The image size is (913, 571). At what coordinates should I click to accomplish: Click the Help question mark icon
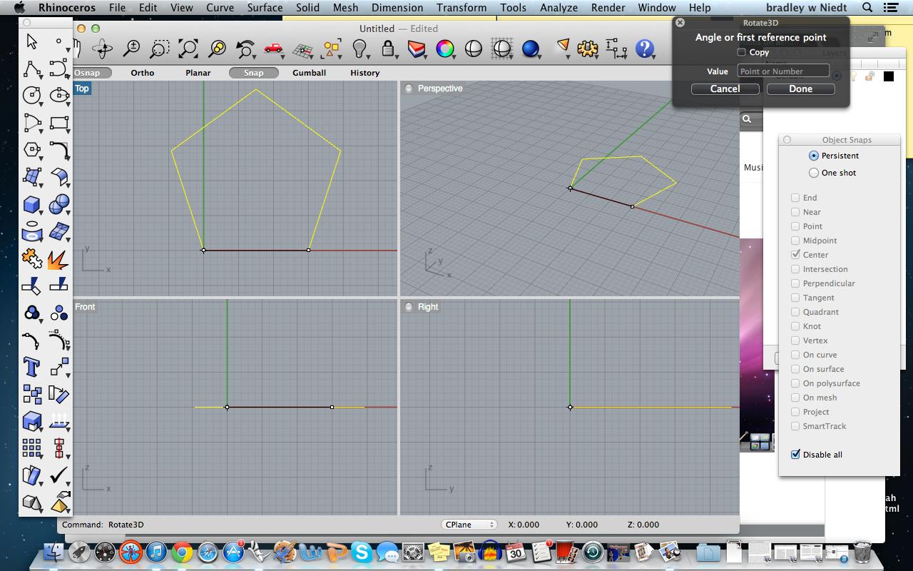[x=645, y=49]
